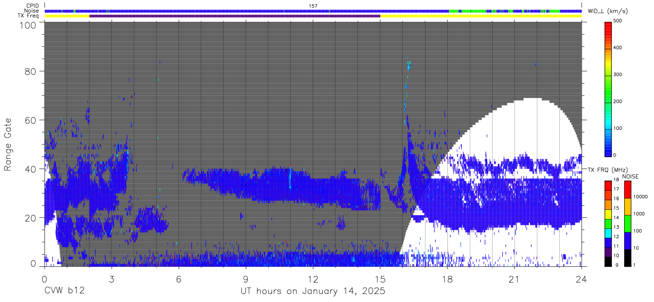This screenshot has width=654, height=302.
Task: Click the 20 tick on Range Gate axis
Action: click(x=29, y=218)
